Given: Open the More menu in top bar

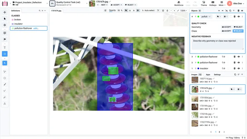Looking at the screenshot, I should pos(222,3).
